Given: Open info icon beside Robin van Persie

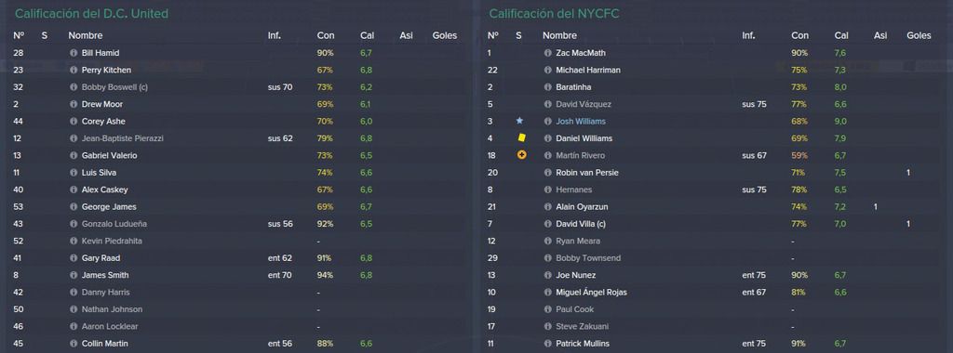Looking at the screenshot, I should point(547,172).
